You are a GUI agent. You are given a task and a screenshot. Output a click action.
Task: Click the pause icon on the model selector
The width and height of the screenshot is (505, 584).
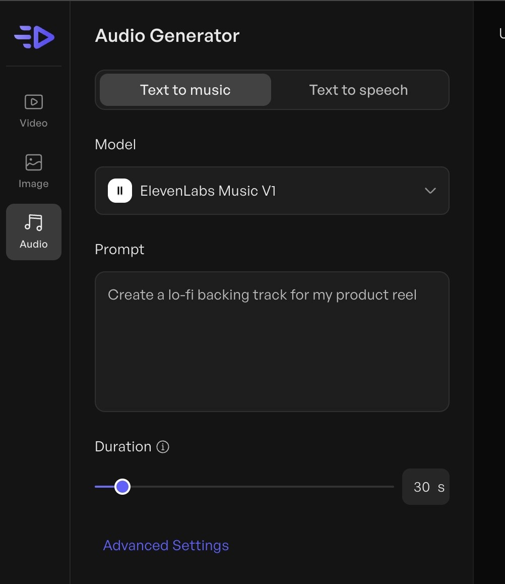(x=119, y=191)
